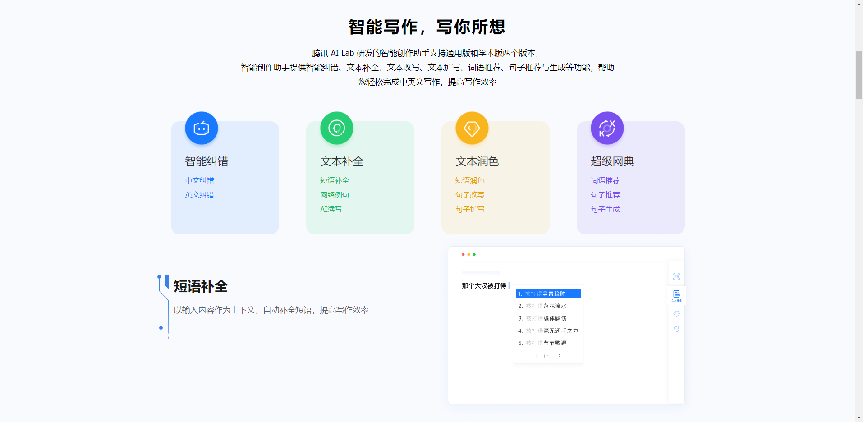Click the page's vertical scrollbar thumb
Screen dimensions: 863x422
[859, 75]
